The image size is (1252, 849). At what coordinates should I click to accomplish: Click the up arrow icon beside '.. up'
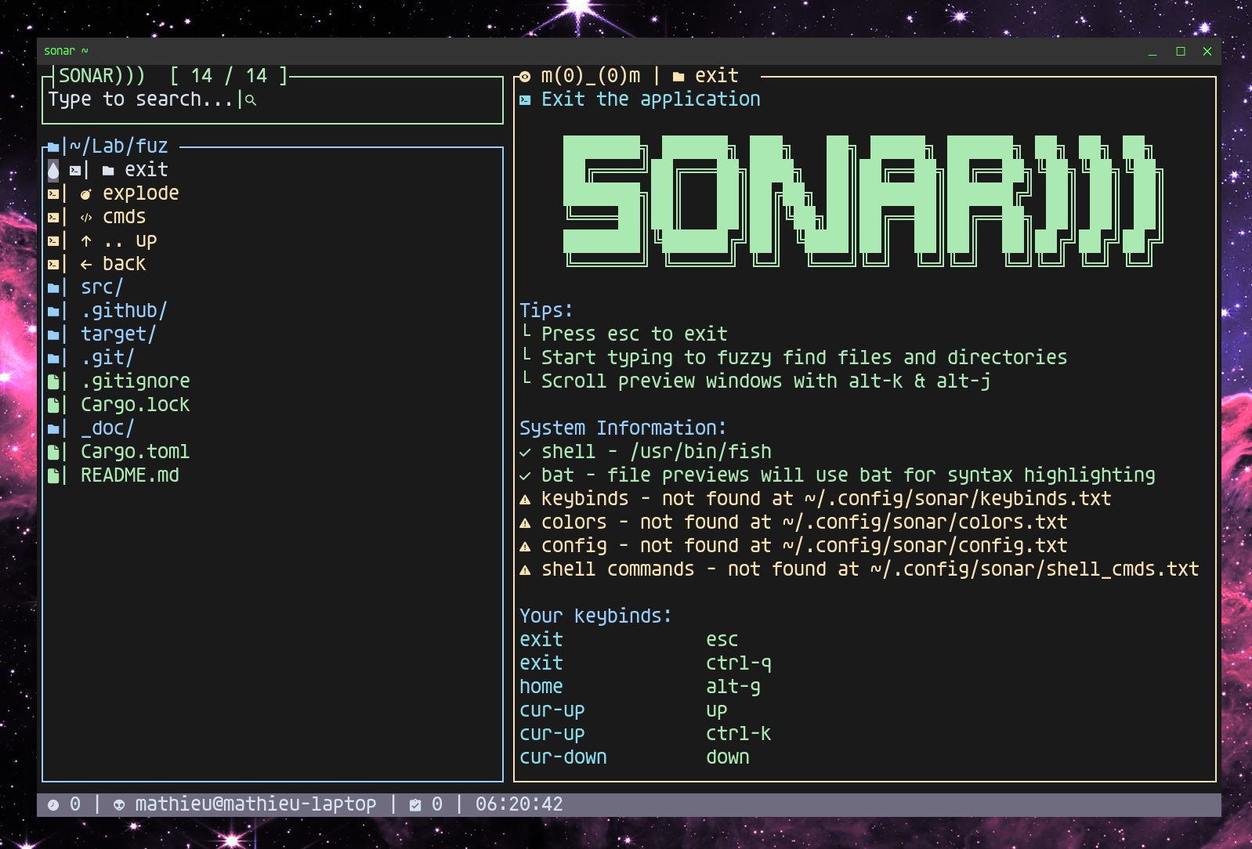coord(86,241)
